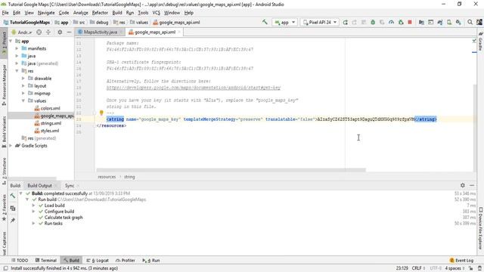Open the Run tool window button
The height and width of the screenshot is (272, 484).
[151, 260]
